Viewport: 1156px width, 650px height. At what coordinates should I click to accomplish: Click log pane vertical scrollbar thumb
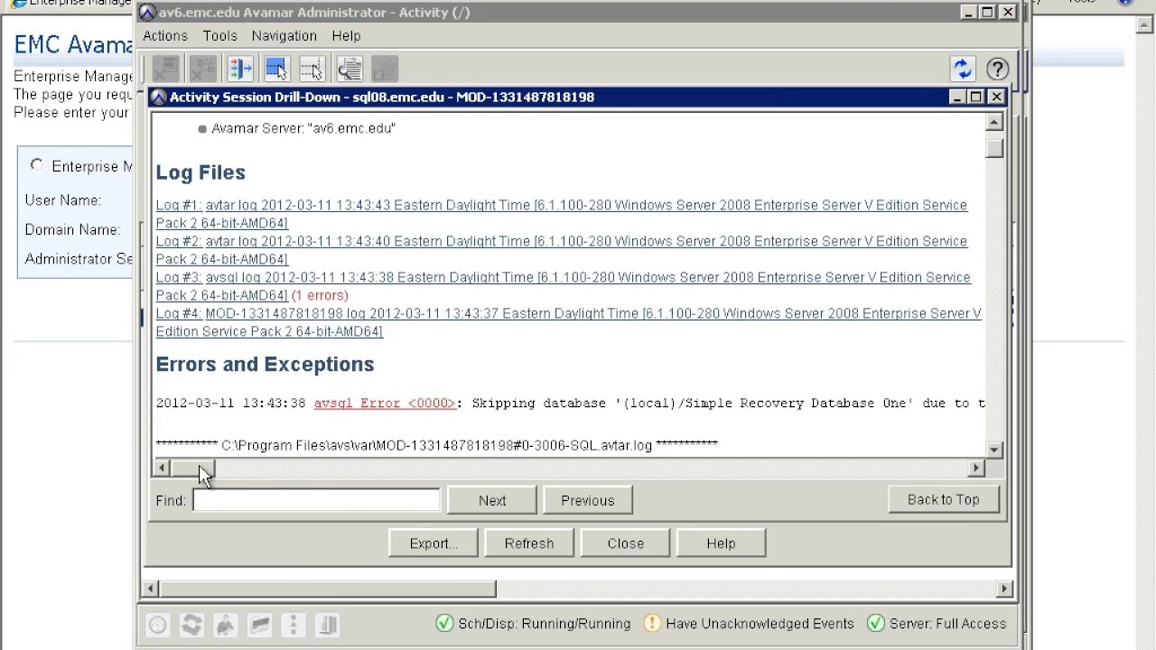(x=994, y=149)
